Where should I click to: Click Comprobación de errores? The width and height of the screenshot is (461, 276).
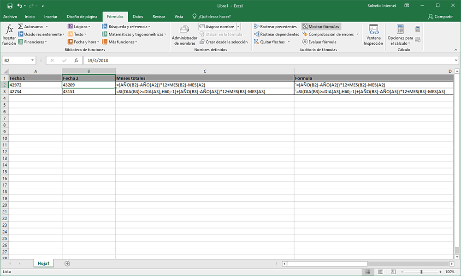328,34
